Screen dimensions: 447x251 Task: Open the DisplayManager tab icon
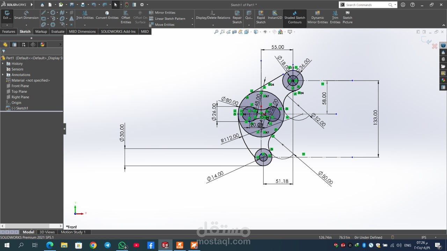[x=43, y=45]
